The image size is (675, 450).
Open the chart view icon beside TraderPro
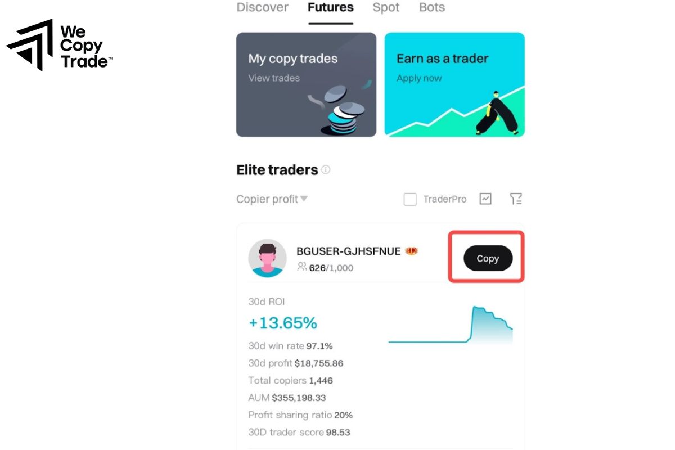pyautogui.click(x=485, y=199)
